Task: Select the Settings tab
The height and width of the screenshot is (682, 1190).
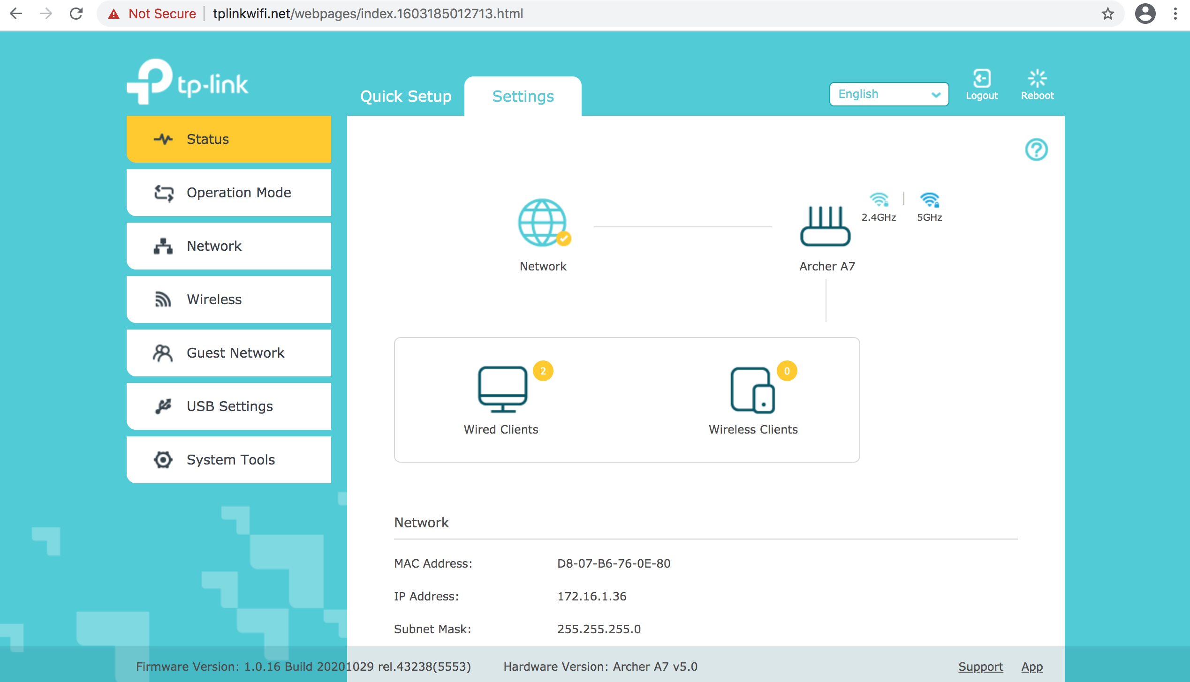Action: point(523,96)
